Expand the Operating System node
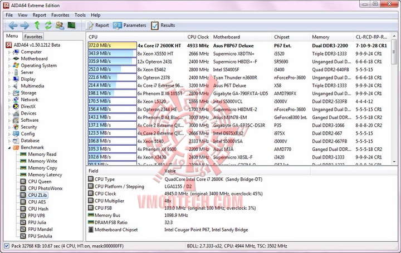401x253 pixels. (x=9, y=66)
